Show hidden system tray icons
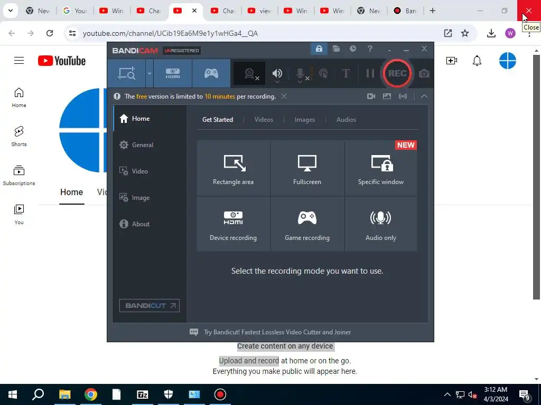This screenshot has width=541, height=405. tap(447, 394)
